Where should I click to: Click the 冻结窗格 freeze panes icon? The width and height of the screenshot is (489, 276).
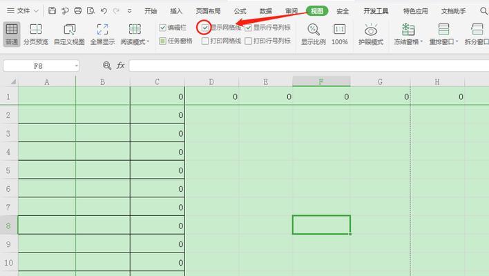coord(408,30)
